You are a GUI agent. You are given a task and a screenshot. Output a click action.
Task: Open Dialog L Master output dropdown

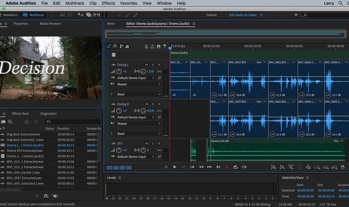[x=139, y=84]
